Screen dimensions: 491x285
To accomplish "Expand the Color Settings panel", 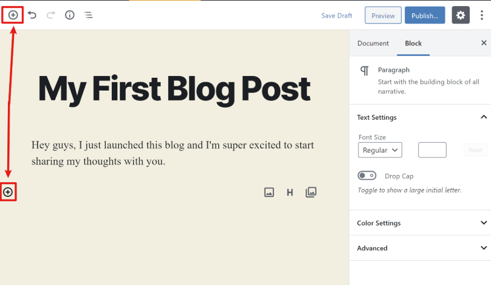I will [x=421, y=223].
